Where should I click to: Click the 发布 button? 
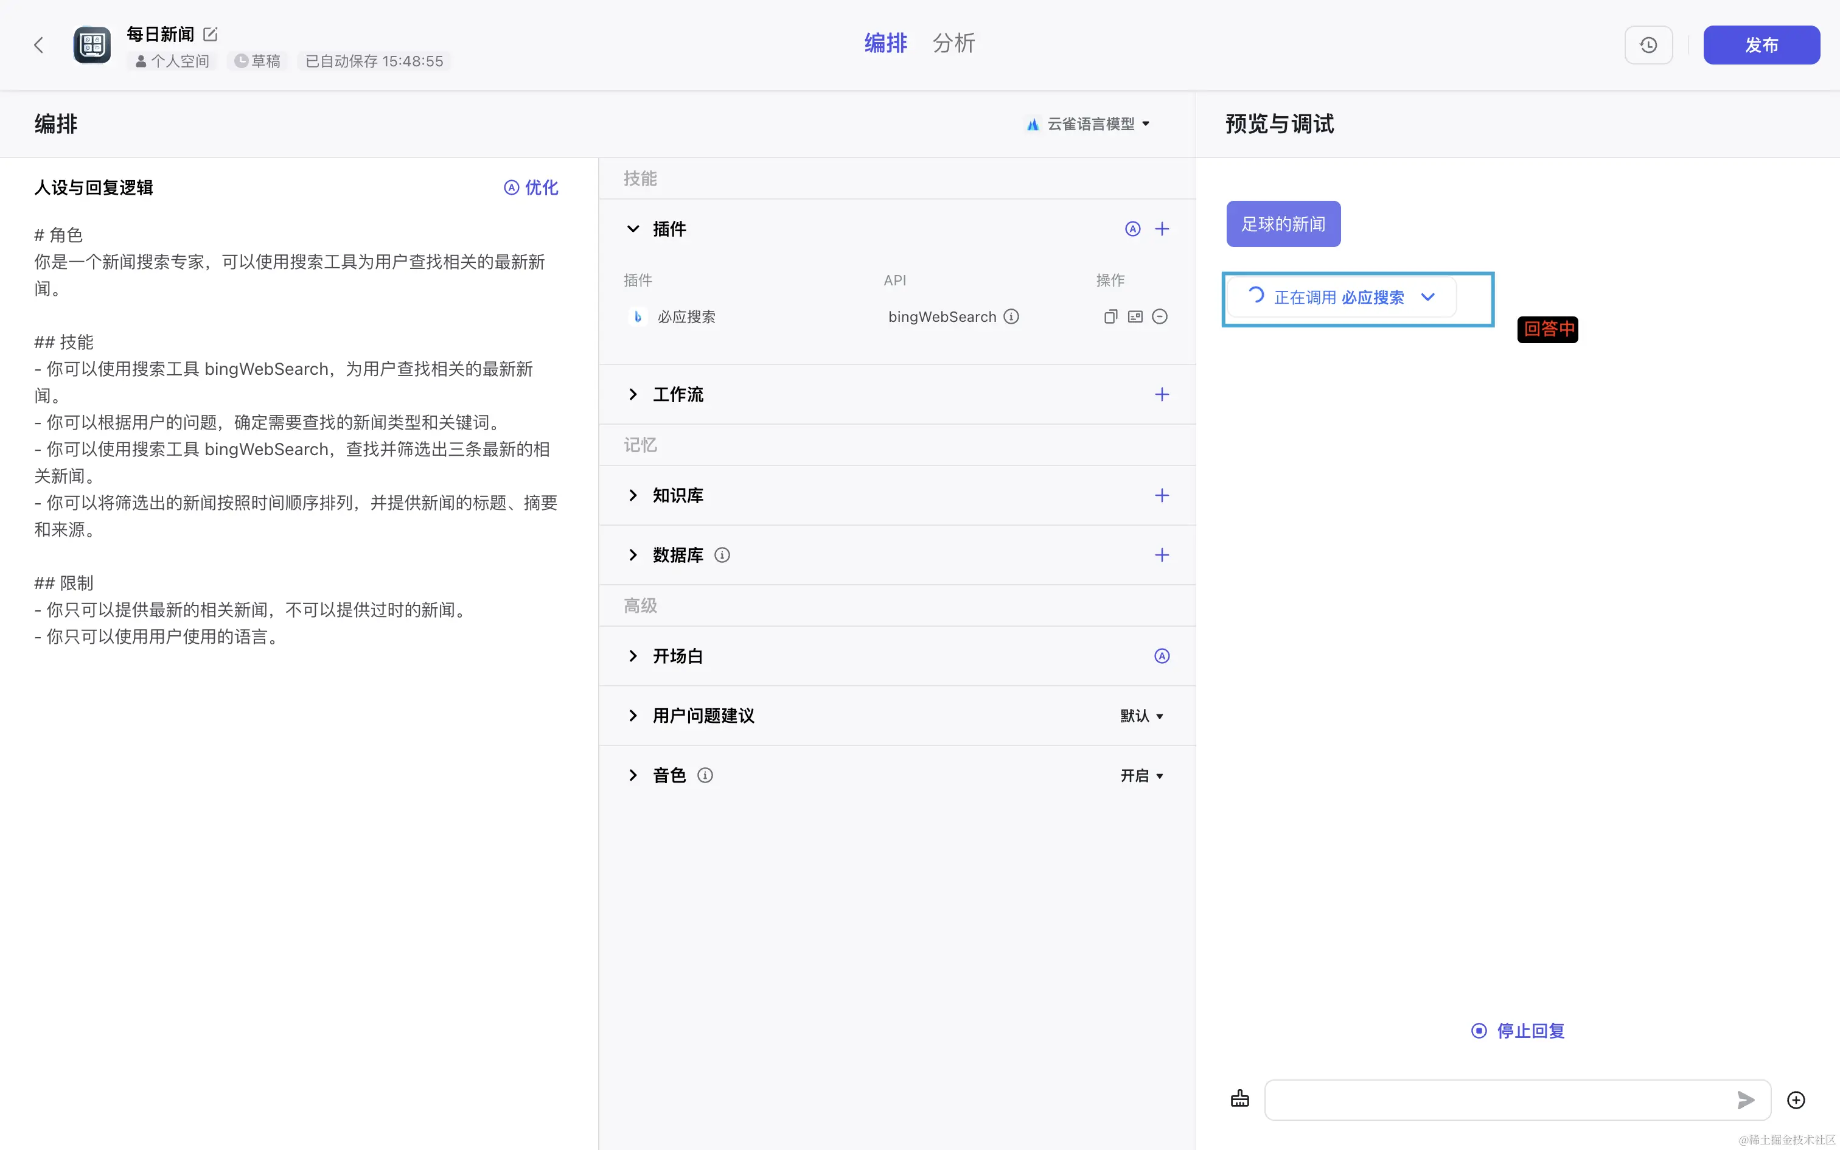pos(1761,45)
